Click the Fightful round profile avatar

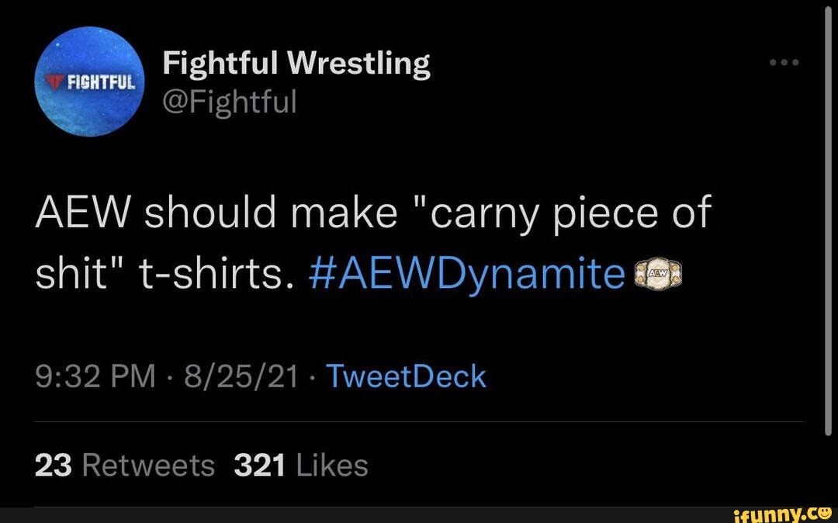(88, 81)
